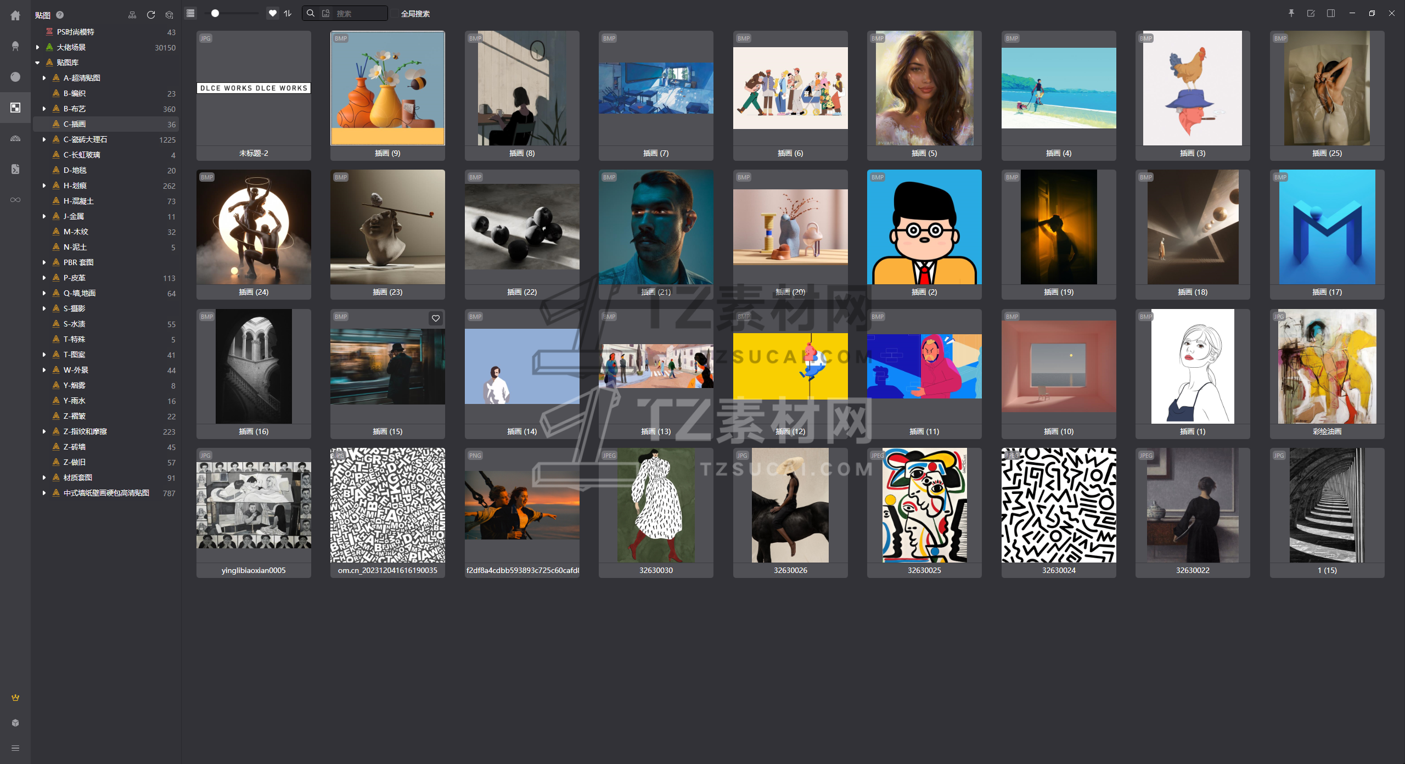Screen dimensions: 1405x764
Task: Expand the C-瓷砖大理石 folder
Action: click(44, 139)
